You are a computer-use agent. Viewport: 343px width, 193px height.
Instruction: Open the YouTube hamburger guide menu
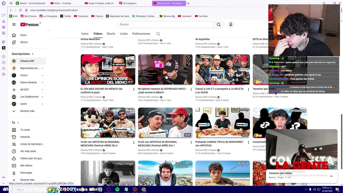pos(14,24)
